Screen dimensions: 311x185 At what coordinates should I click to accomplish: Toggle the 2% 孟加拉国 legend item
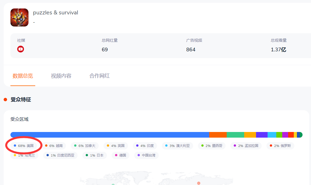(246, 146)
